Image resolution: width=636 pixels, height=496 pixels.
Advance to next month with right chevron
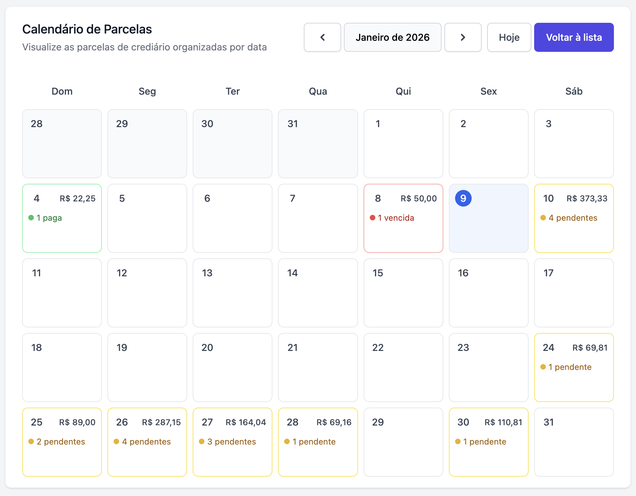point(463,37)
